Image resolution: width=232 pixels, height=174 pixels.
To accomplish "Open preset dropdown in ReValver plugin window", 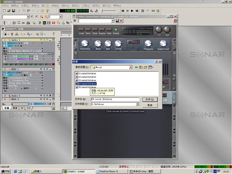I will (x=113, y=21).
